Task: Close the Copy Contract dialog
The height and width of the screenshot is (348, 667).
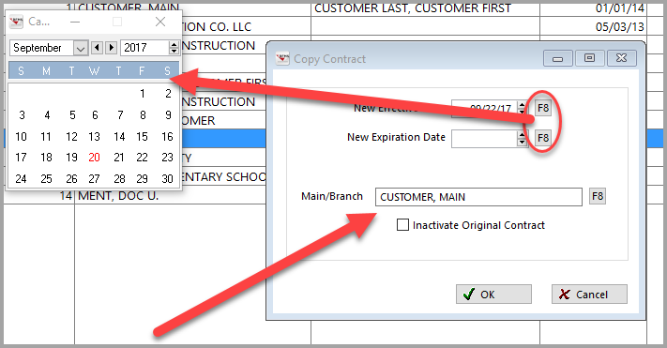Action: [x=621, y=58]
